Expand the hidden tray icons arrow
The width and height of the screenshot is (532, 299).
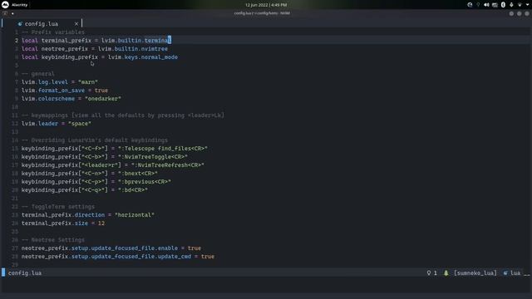pos(528,4)
